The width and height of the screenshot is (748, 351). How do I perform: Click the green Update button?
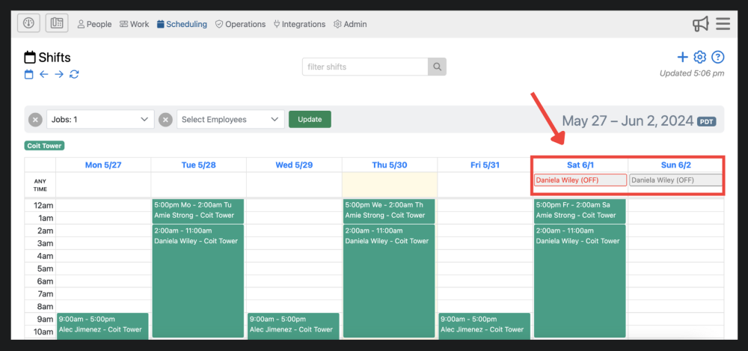point(310,119)
